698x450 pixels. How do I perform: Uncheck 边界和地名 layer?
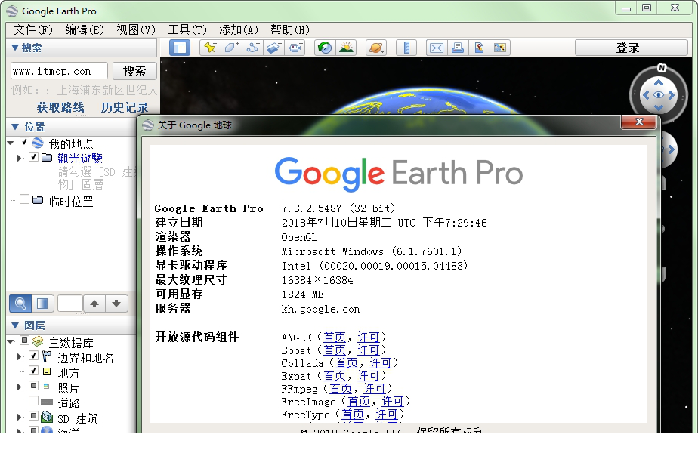click(x=33, y=355)
